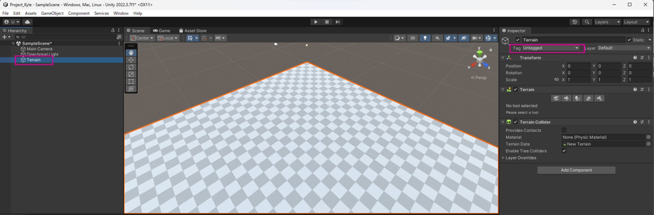This screenshot has width=654, height=215.
Task: Select the Rect tool
Action: click(x=131, y=82)
